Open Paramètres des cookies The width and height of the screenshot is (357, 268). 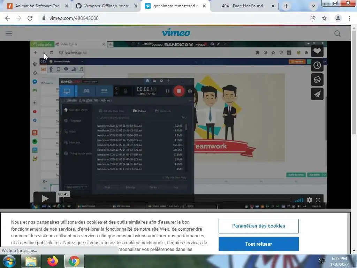(x=258, y=226)
